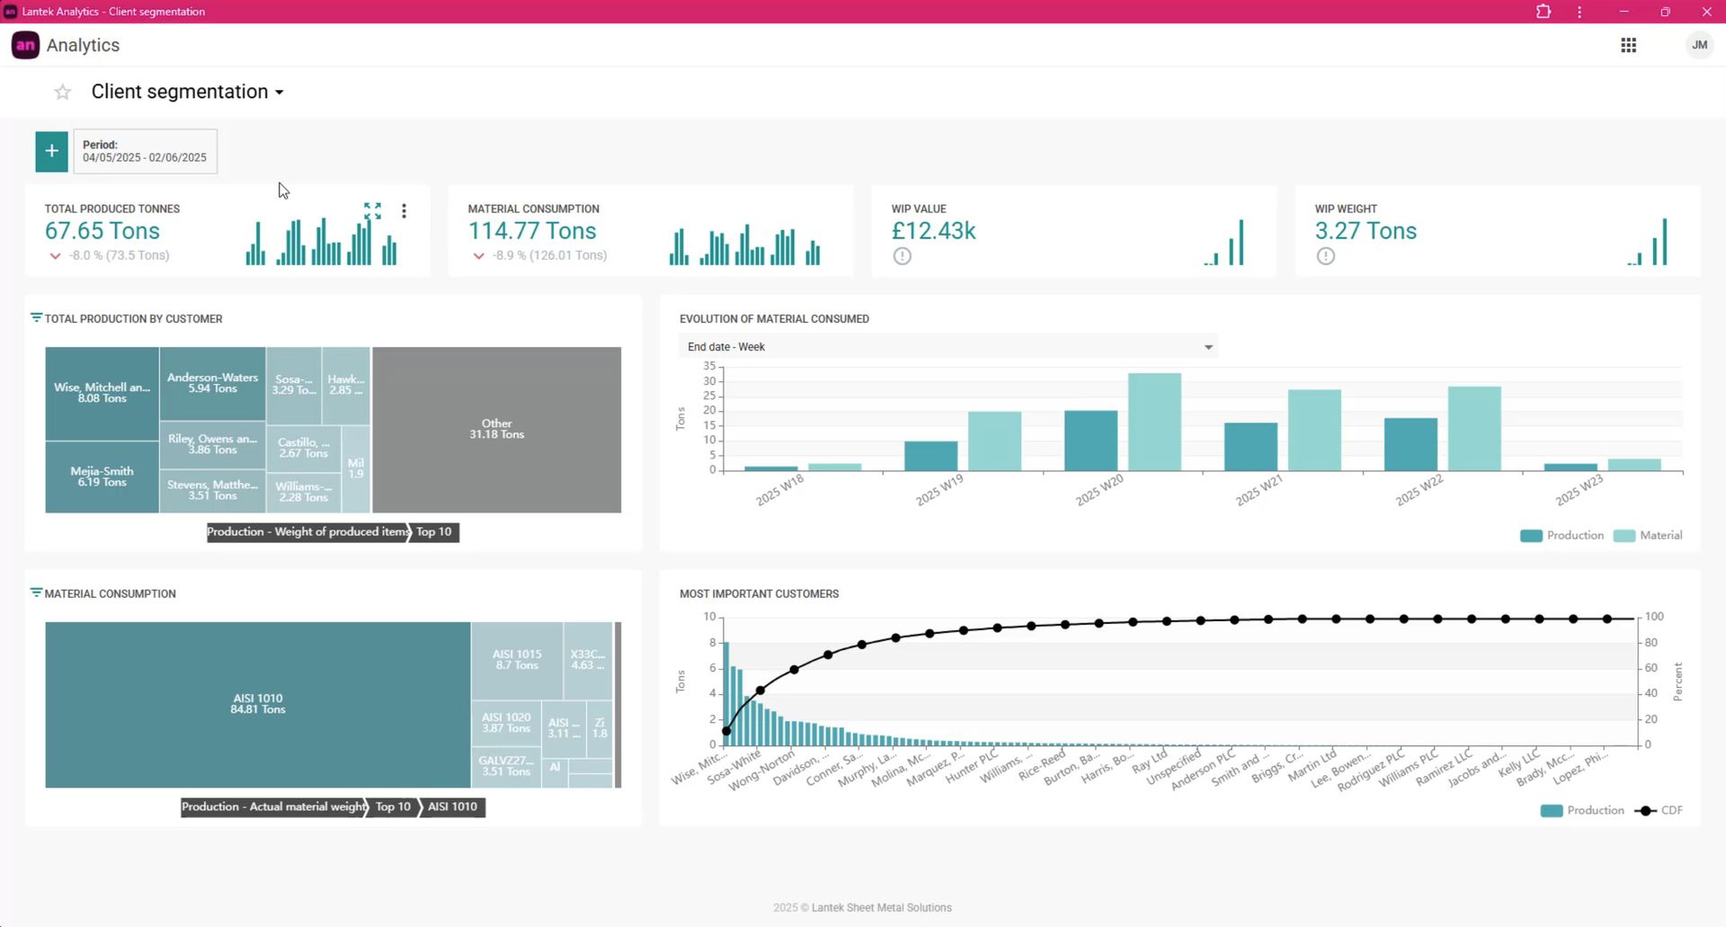Expand the Total Produced Tonnes widget fullscreen
1726x927 pixels.
(372, 210)
